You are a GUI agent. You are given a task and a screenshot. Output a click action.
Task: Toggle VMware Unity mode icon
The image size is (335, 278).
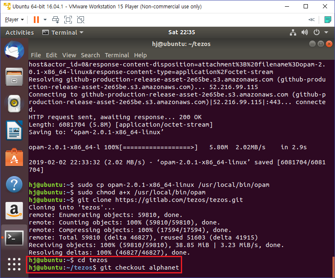pos(81,20)
